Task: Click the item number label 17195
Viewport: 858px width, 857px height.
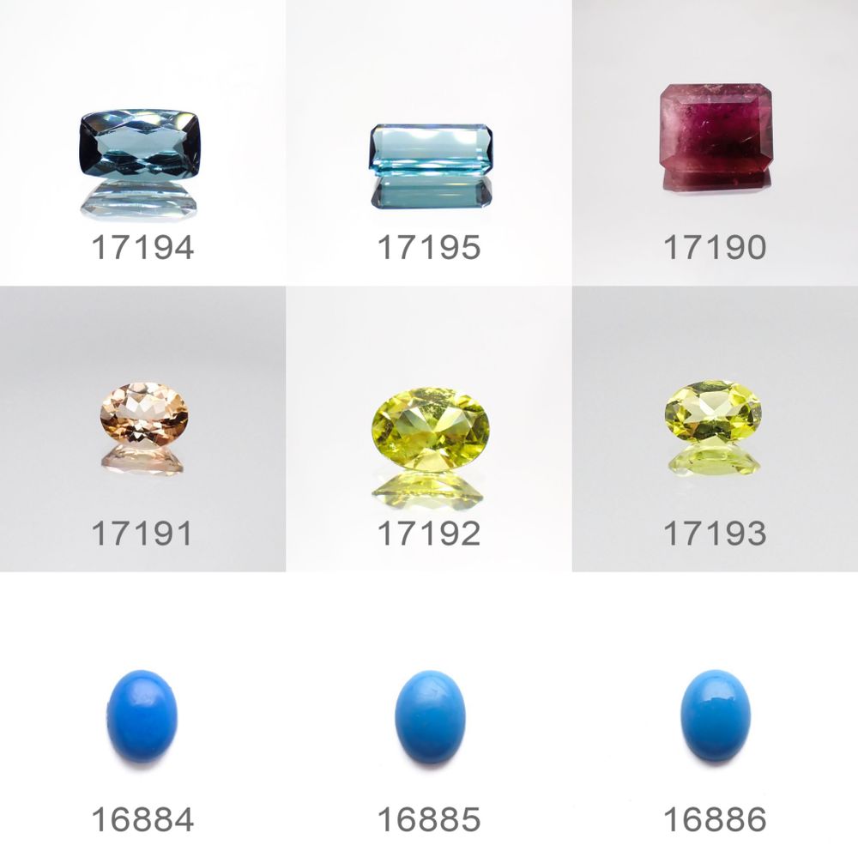Action: 429,247
